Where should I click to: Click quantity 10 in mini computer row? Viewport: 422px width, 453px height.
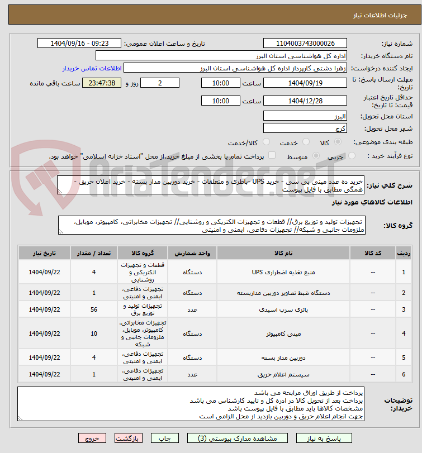[x=94, y=333]
